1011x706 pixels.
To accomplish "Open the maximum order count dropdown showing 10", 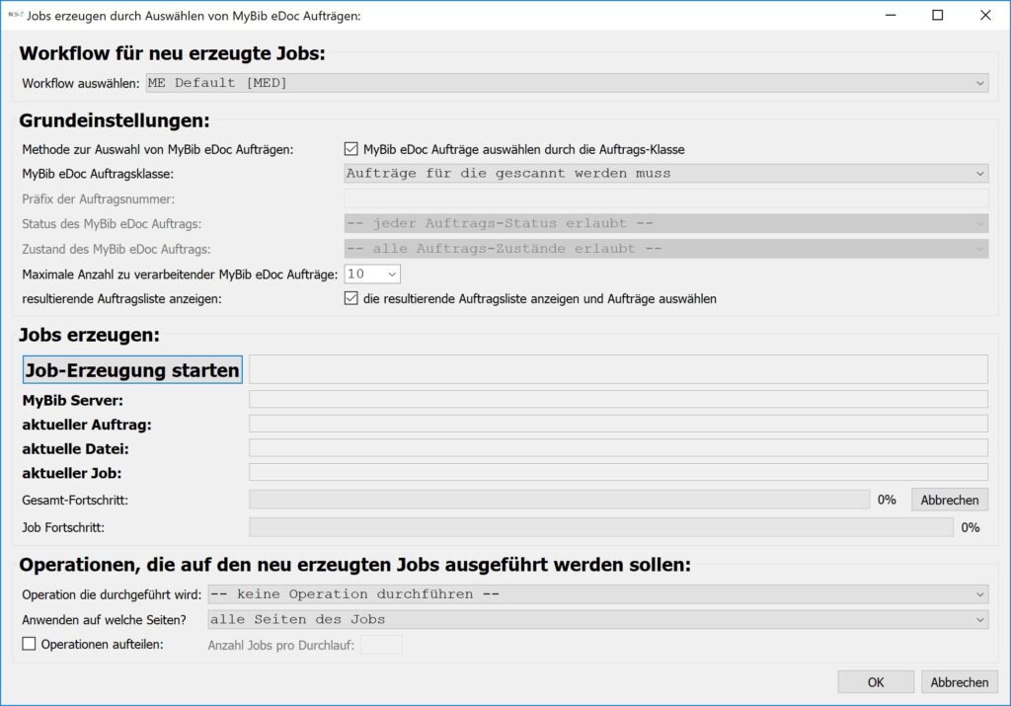I will pos(372,274).
